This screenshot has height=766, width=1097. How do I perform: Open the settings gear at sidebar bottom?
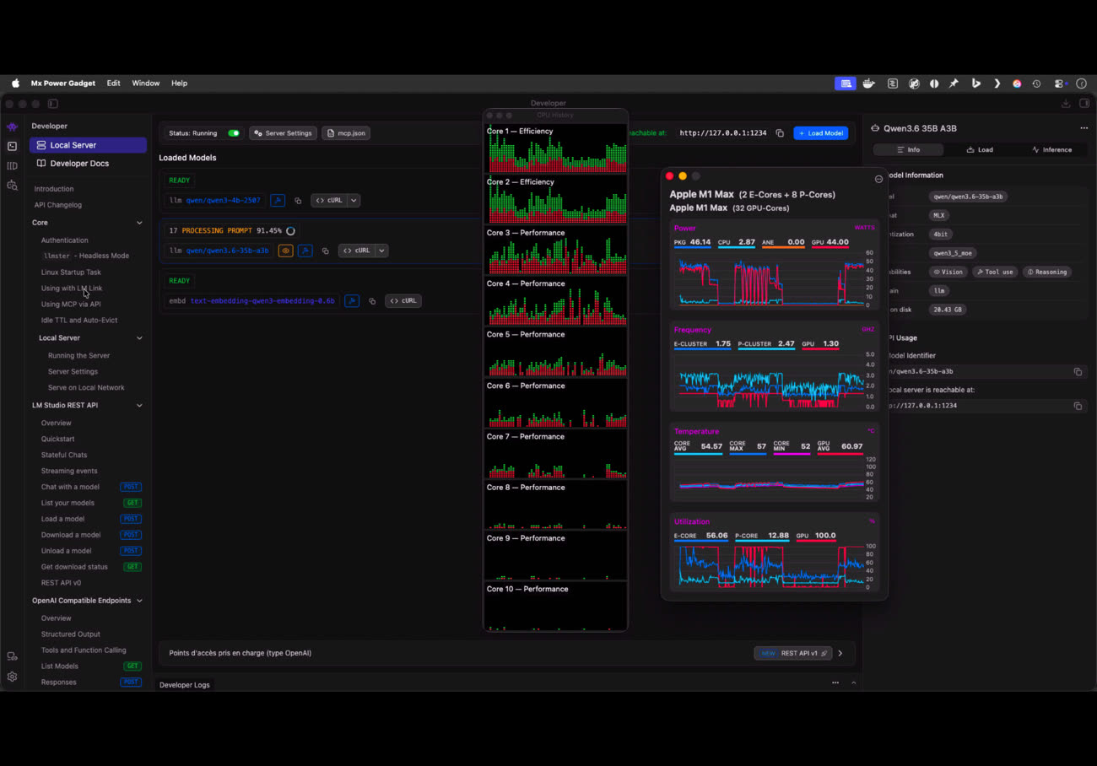point(12,677)
